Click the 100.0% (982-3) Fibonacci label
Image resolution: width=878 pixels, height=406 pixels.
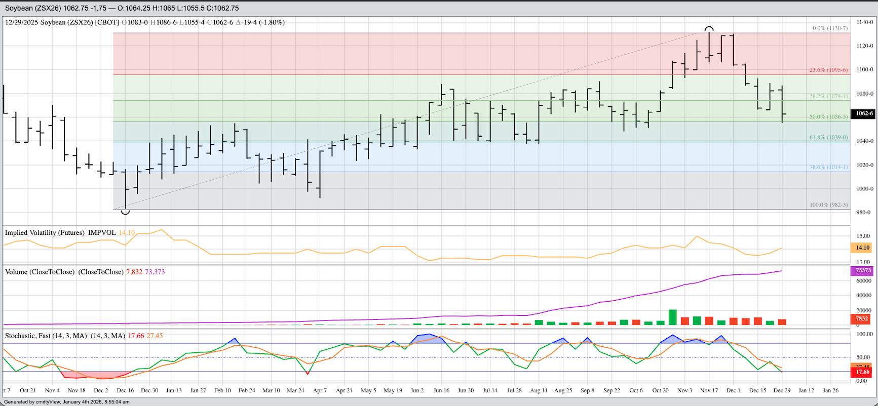tap(828, 205)
